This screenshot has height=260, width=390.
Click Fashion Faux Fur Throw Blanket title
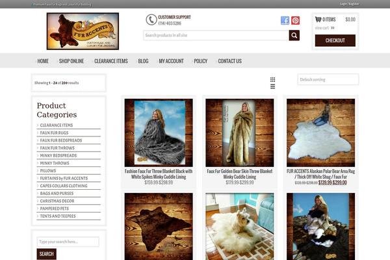(x=159, y=174)
